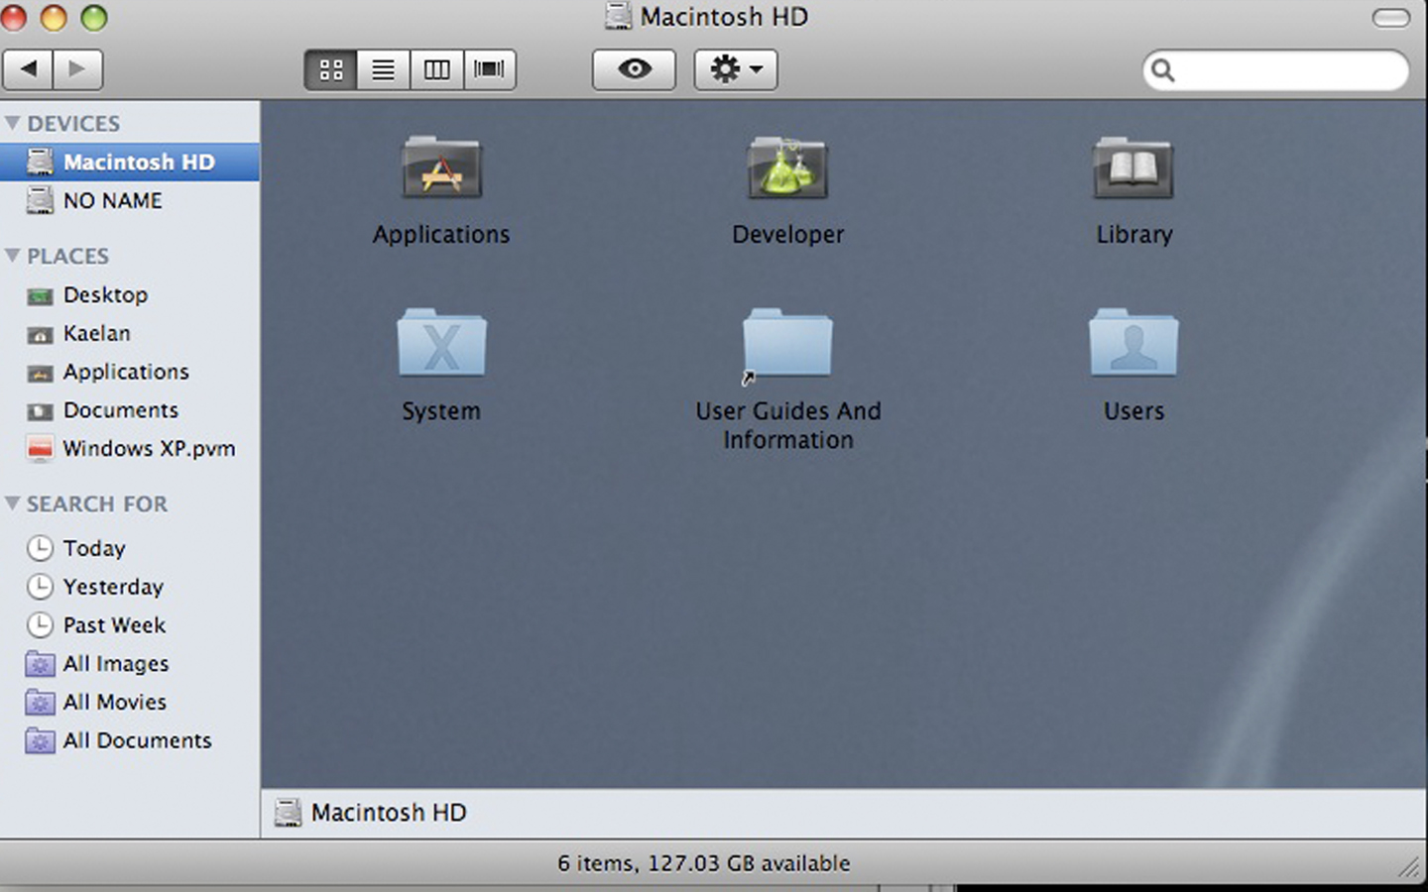This screenshot has height=892, width=1428.
Task: Click the Desktop sidebar icon
Action: click(x=40, y=295)
